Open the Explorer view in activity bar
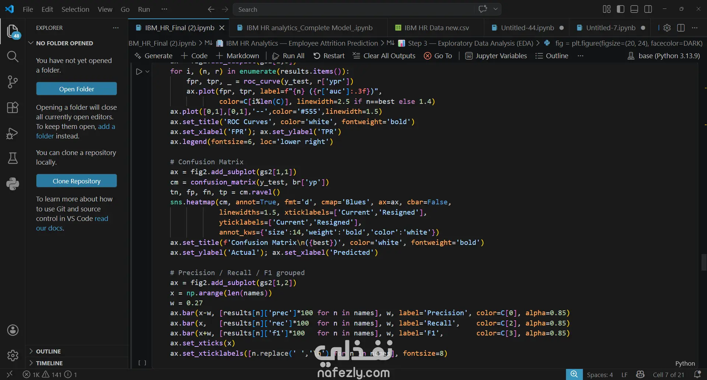 tap(13, 32)
